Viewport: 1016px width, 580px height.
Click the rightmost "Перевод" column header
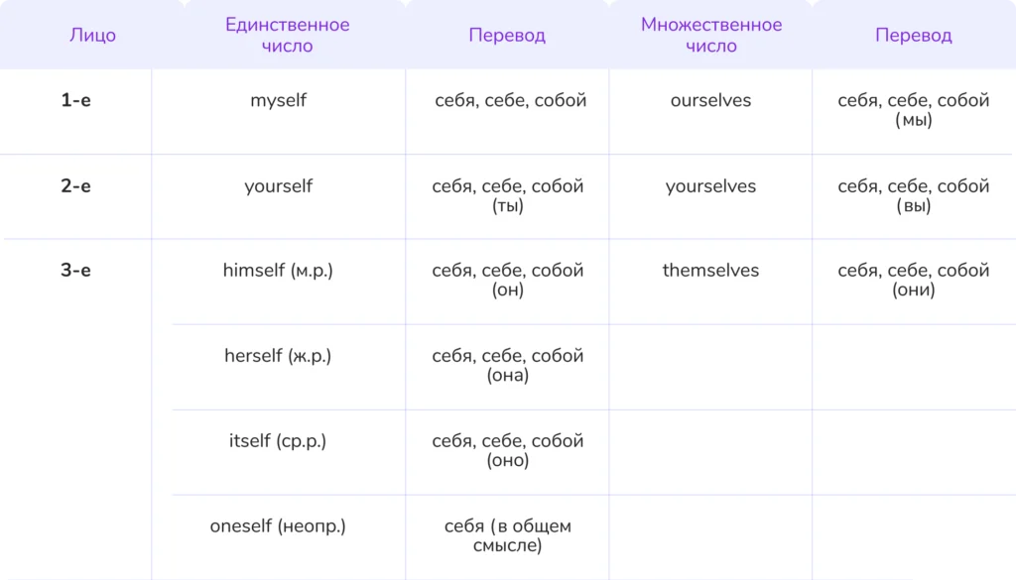913,36
